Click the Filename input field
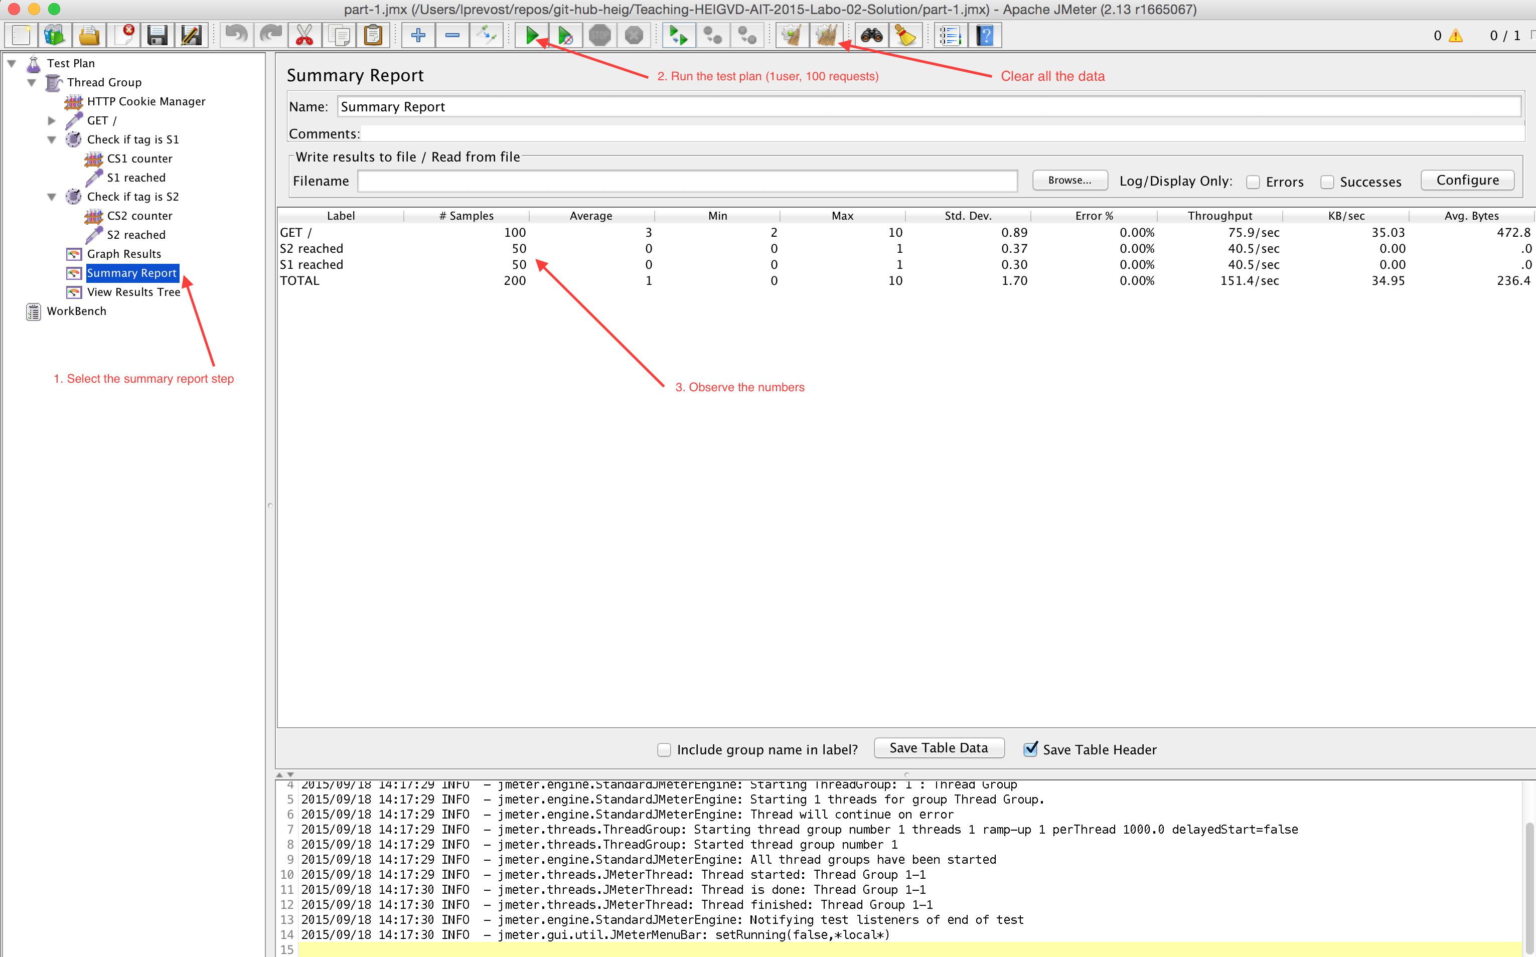This screenshot has height=957, width=1536. coord(687,182)
